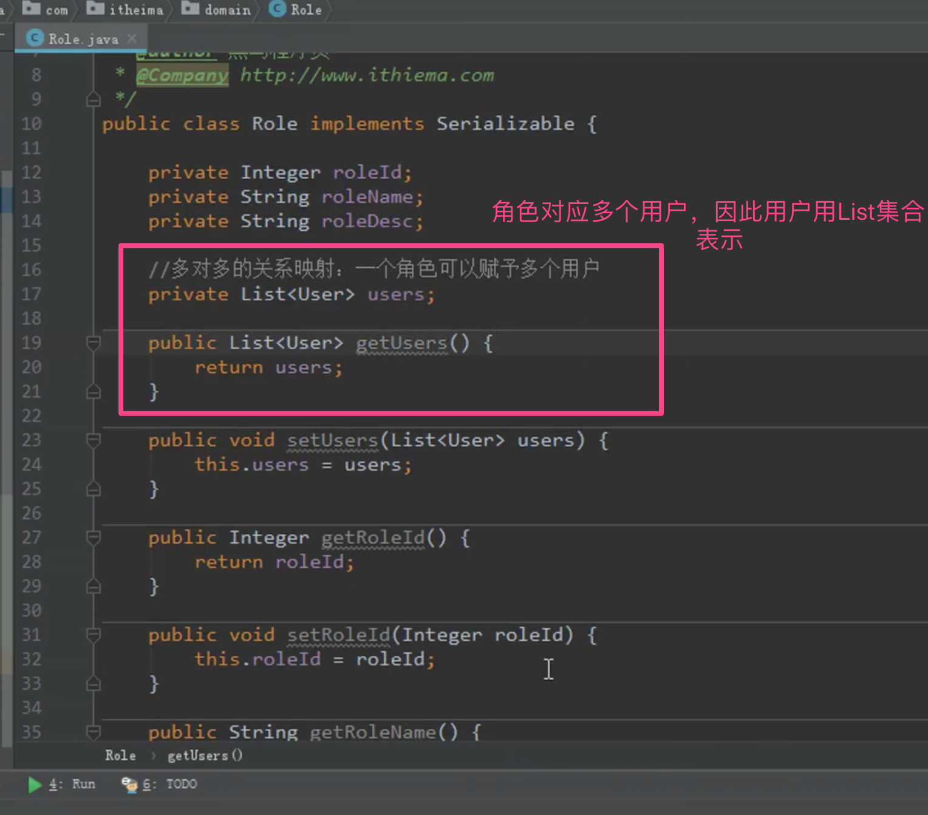This screenshot has height=815, width=928.
Task: Click line number 12 in gutter
Action: (x=32, y=172)
